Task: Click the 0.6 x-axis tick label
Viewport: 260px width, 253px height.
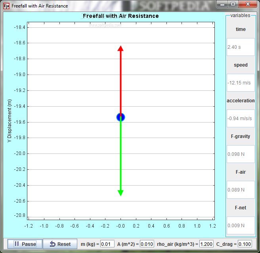Action: tap(166, 226)
